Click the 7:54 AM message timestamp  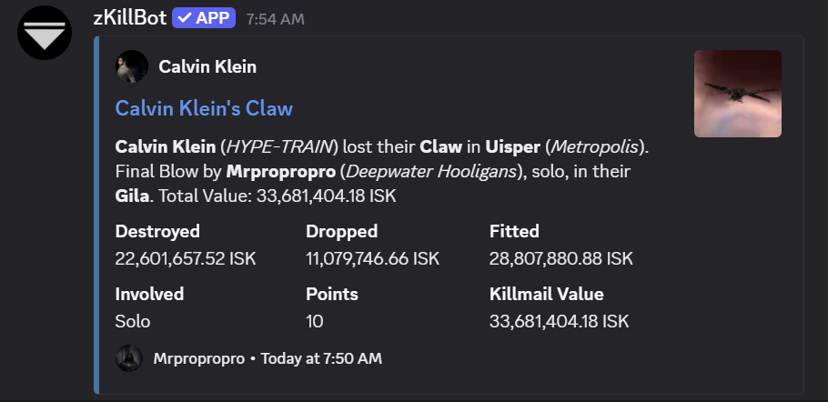pyautogui.click(x=276, y=18)
